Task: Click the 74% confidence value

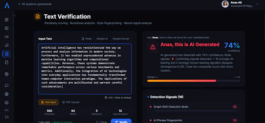Action: point(232,45)
